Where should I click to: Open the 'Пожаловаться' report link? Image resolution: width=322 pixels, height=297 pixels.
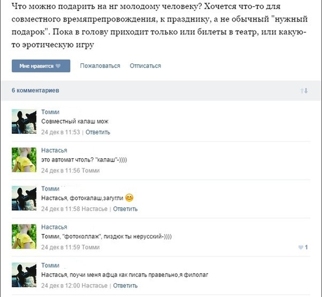tap(100, 66)
